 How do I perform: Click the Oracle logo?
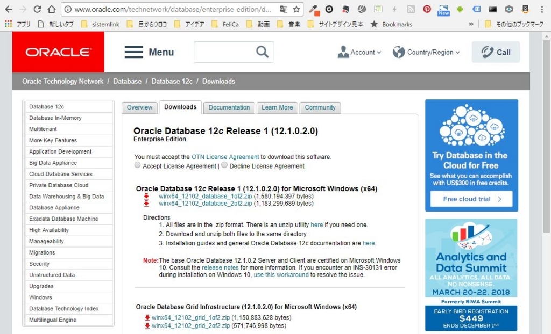pyautogui.click(x=58, y=52)
